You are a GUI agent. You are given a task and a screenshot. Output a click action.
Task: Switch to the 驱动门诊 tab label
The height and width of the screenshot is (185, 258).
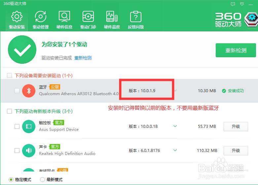click(88, 27)
